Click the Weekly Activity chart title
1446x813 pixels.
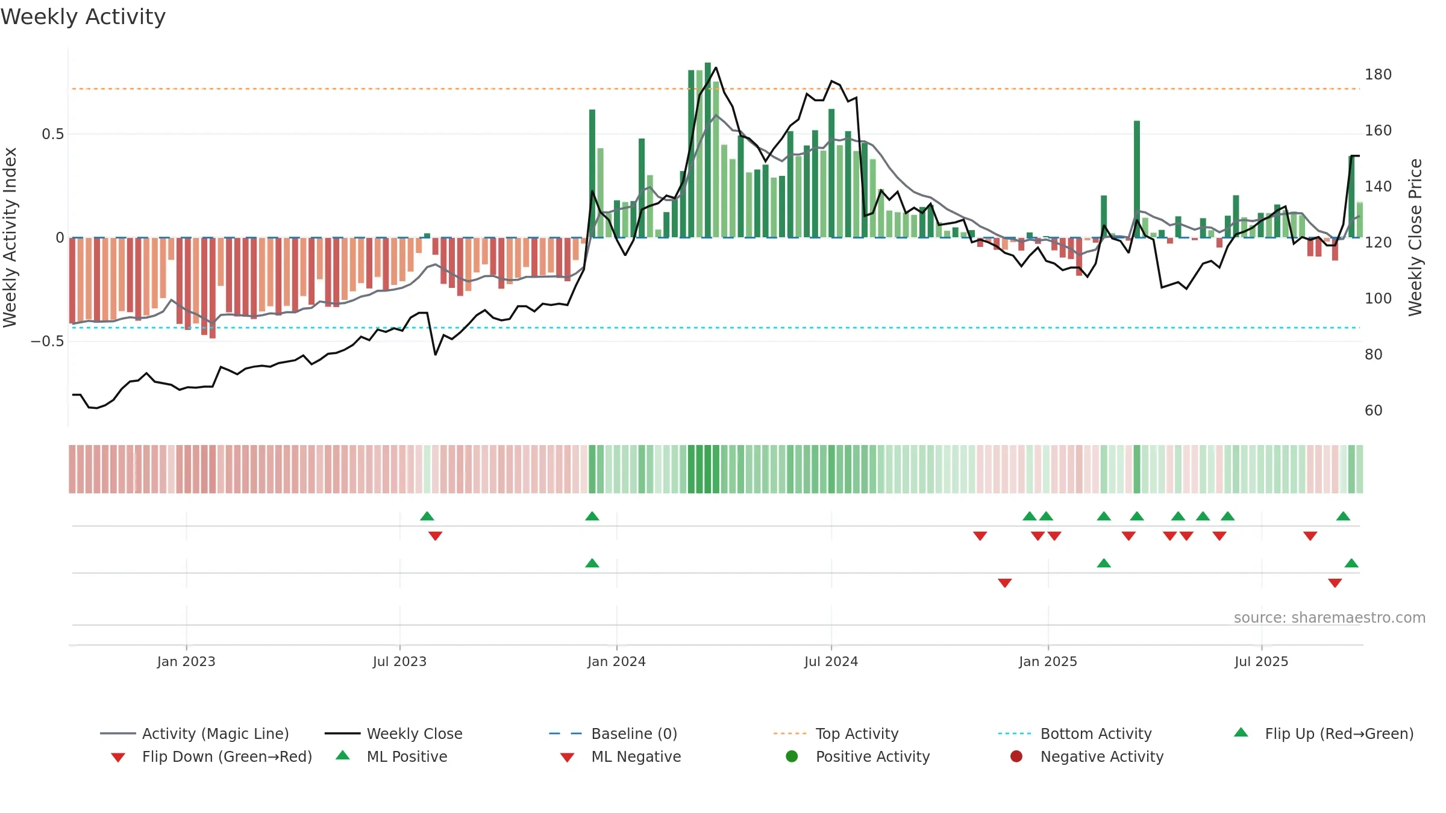tap(83, 17)
